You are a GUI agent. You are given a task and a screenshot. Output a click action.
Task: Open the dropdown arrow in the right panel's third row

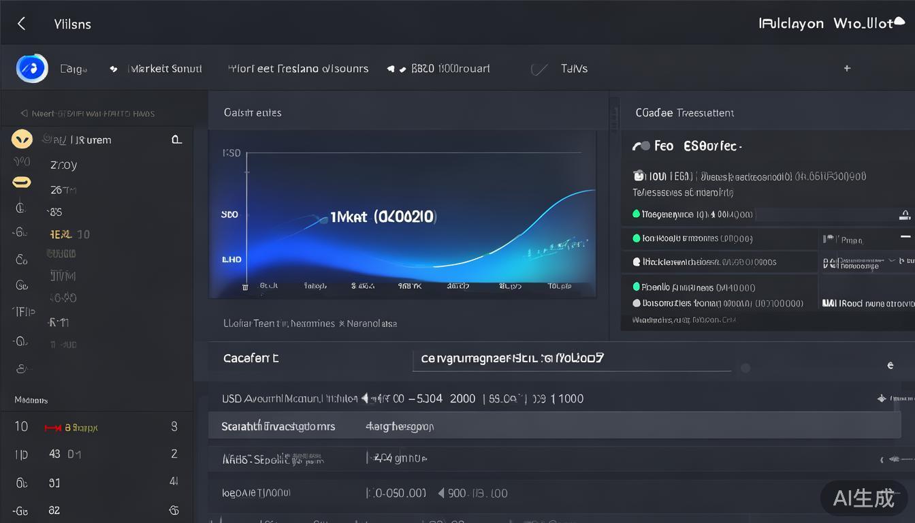click(891, 261)
